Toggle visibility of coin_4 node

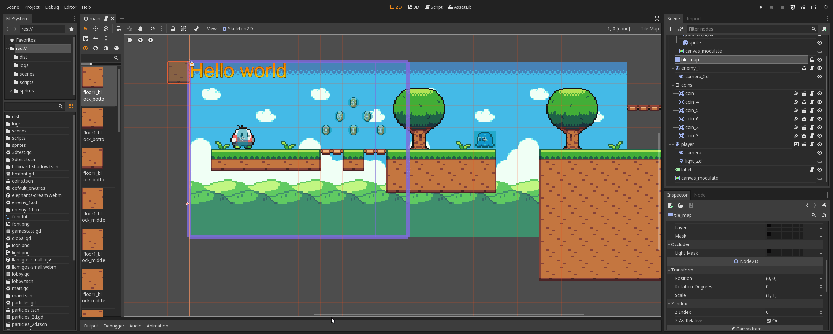820,102
